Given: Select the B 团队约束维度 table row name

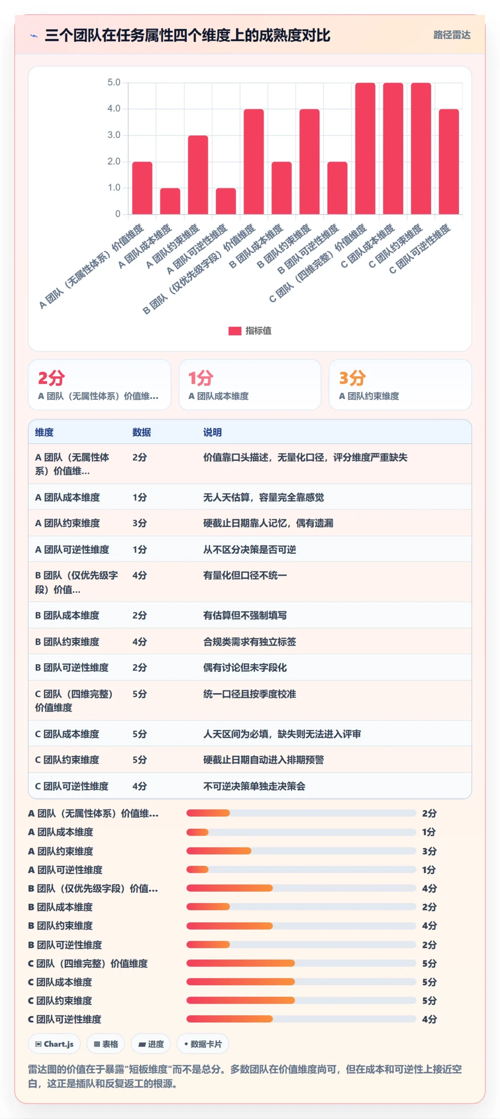Looking at the screenshot, I should pos(67,642).
